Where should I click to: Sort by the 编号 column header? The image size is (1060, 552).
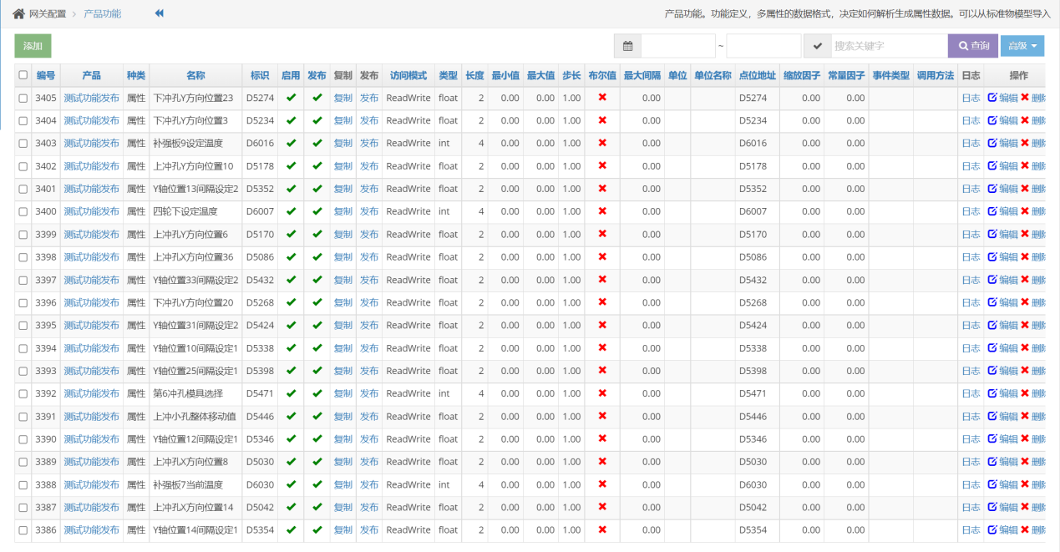46,75
